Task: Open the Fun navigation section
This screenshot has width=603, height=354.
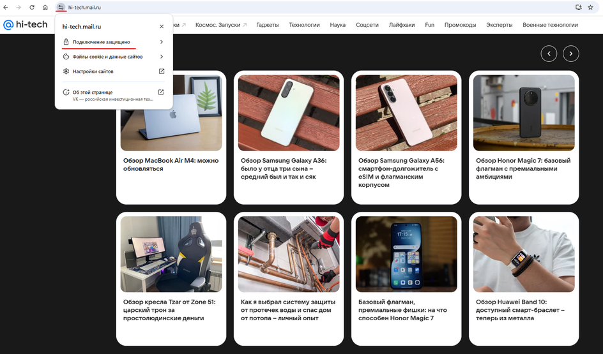Action: click(429, 25)
